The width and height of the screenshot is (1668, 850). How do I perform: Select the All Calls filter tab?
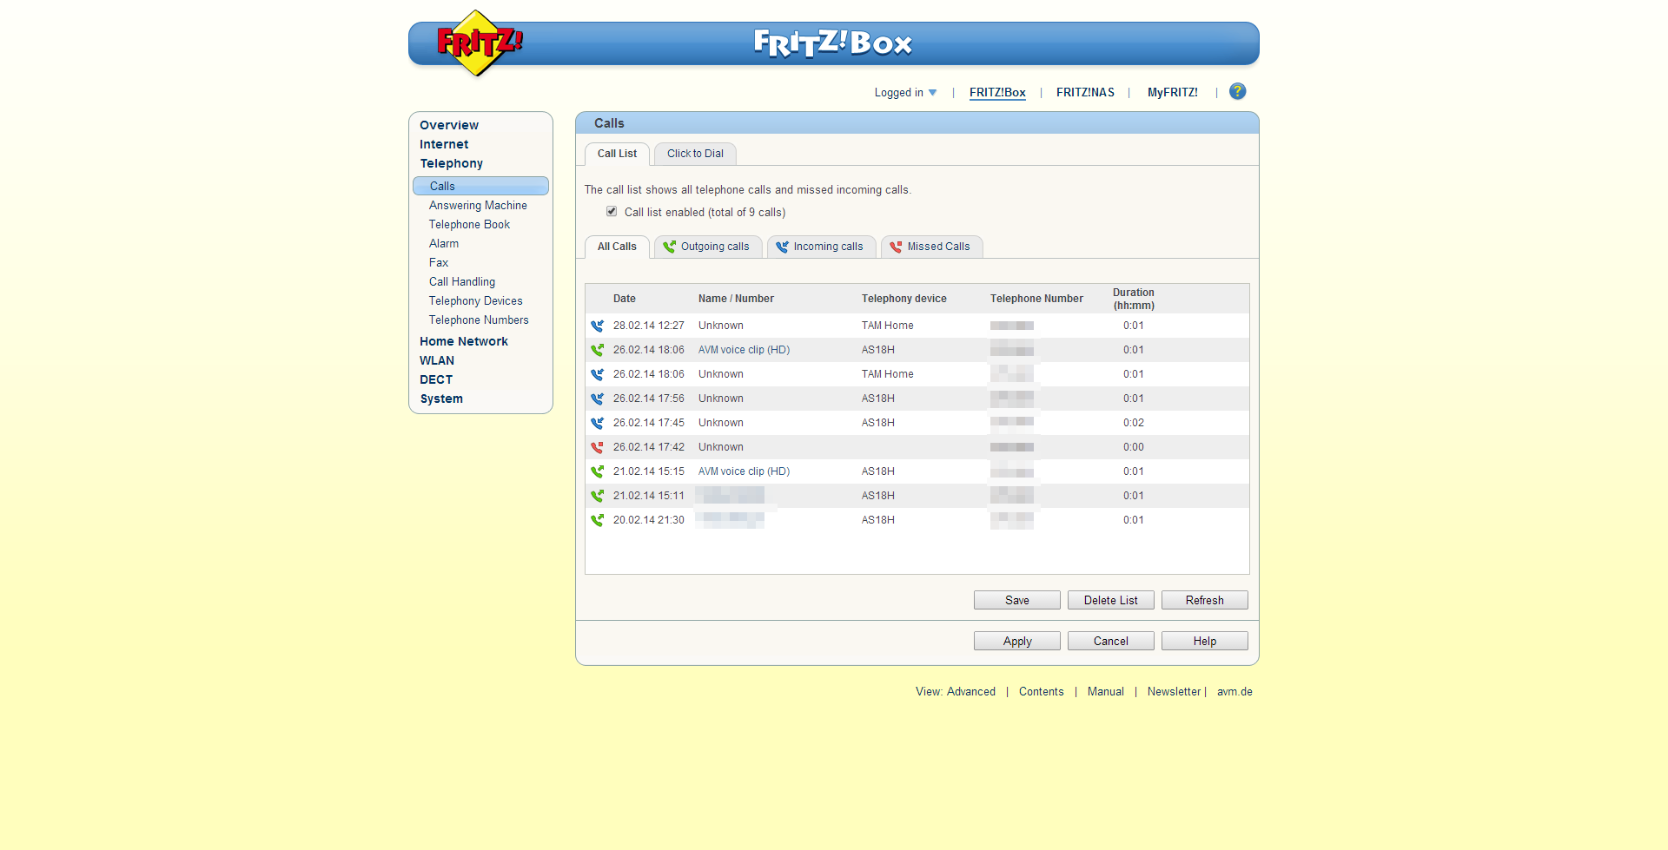tap(617, 247)
